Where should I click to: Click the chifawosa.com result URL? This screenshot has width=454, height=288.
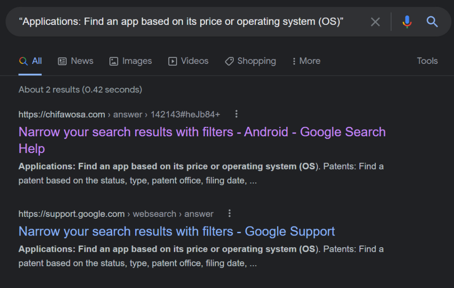coord(62,115)
